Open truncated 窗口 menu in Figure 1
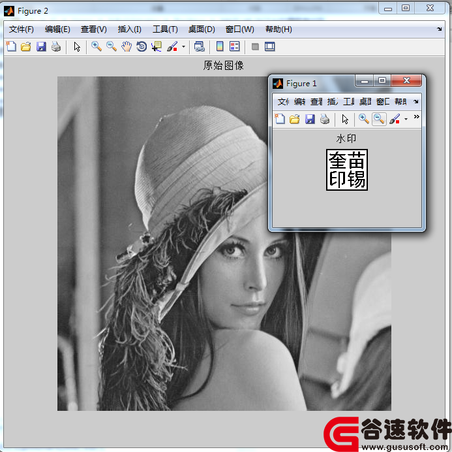This screenshot has height=452, width=452. pos(383,102)
